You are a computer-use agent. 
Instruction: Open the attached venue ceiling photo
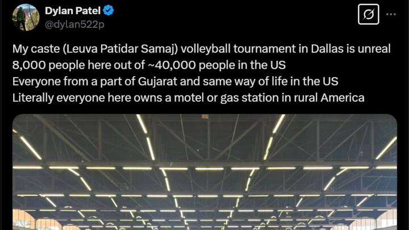coord(204,172)
